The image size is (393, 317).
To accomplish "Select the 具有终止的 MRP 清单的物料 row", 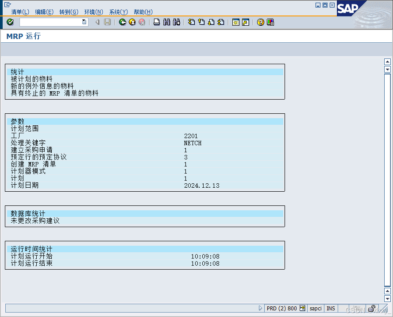I will [145, 93].
